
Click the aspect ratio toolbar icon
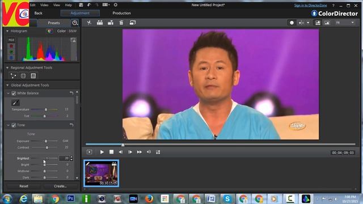click(x=133, y=23)
